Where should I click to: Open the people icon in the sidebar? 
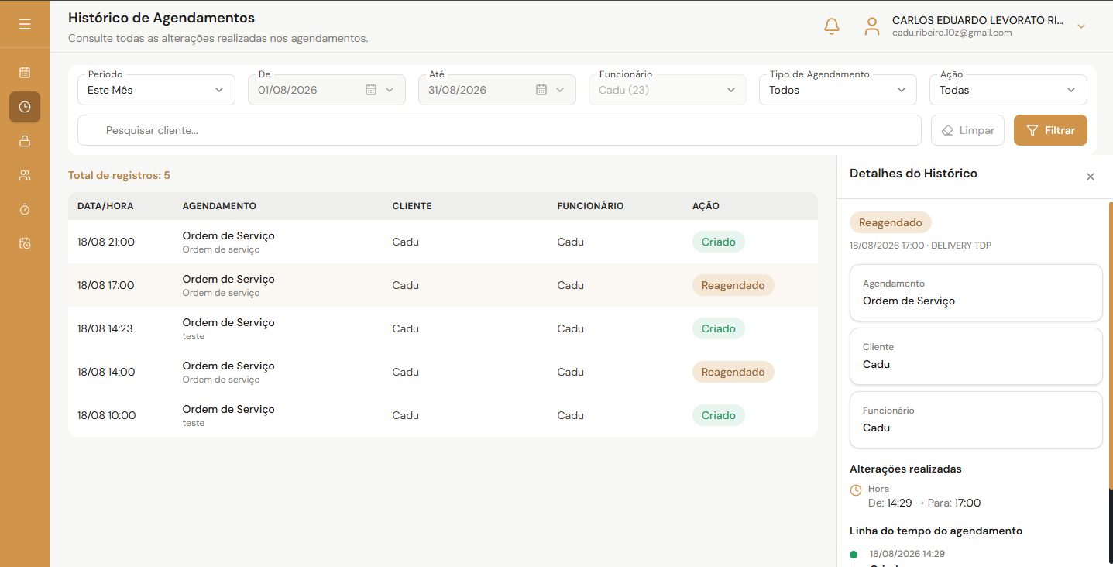point(25,175)
